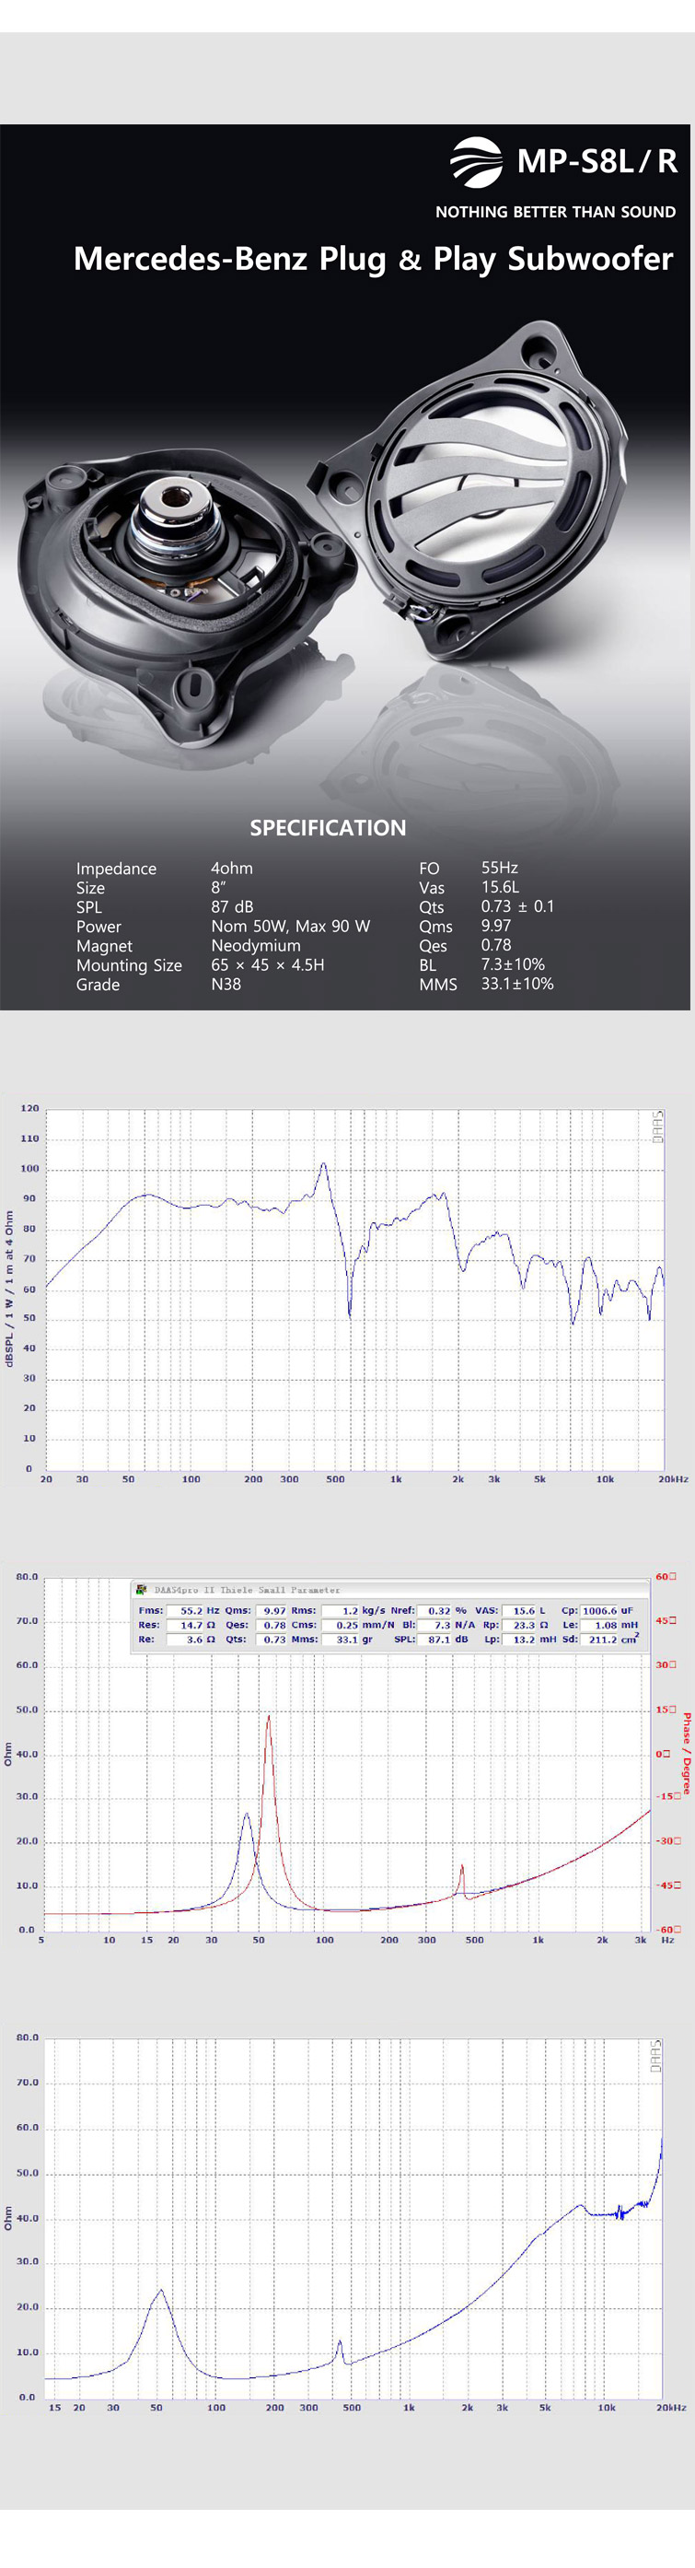Image resolution: width=695 pixels, height=2568 pixels.
Task: Click the 120 tick on SPL graph axis
Action: 29,1107
